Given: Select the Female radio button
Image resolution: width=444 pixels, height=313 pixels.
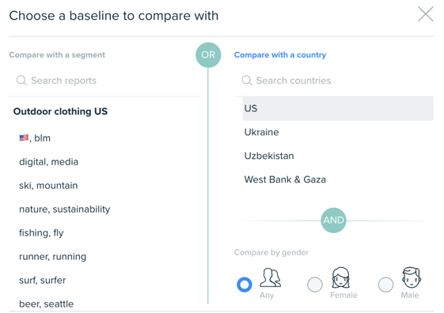Looking at the screenshot, I should (x=315, y=285).
